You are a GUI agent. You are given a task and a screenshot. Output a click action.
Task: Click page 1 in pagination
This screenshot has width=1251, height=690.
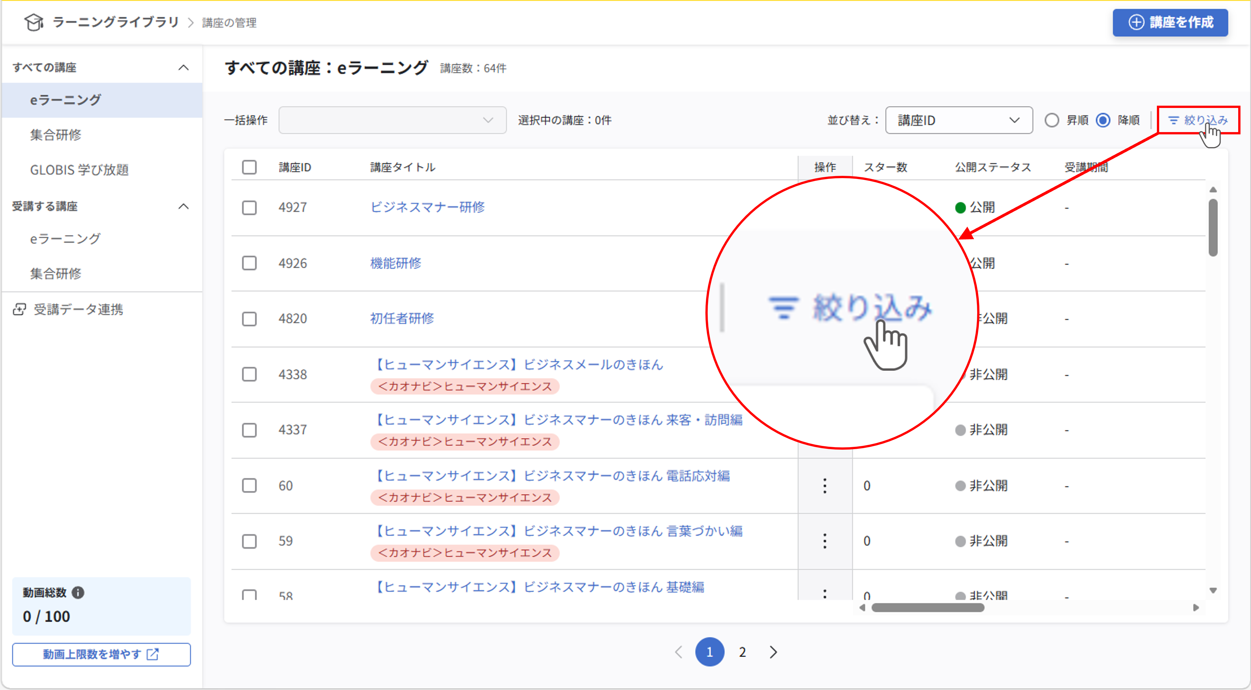point(709,652)
